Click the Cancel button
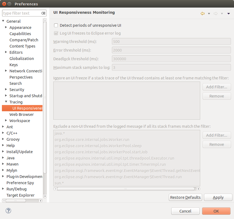The image size is (234, 219). point(185,211)
